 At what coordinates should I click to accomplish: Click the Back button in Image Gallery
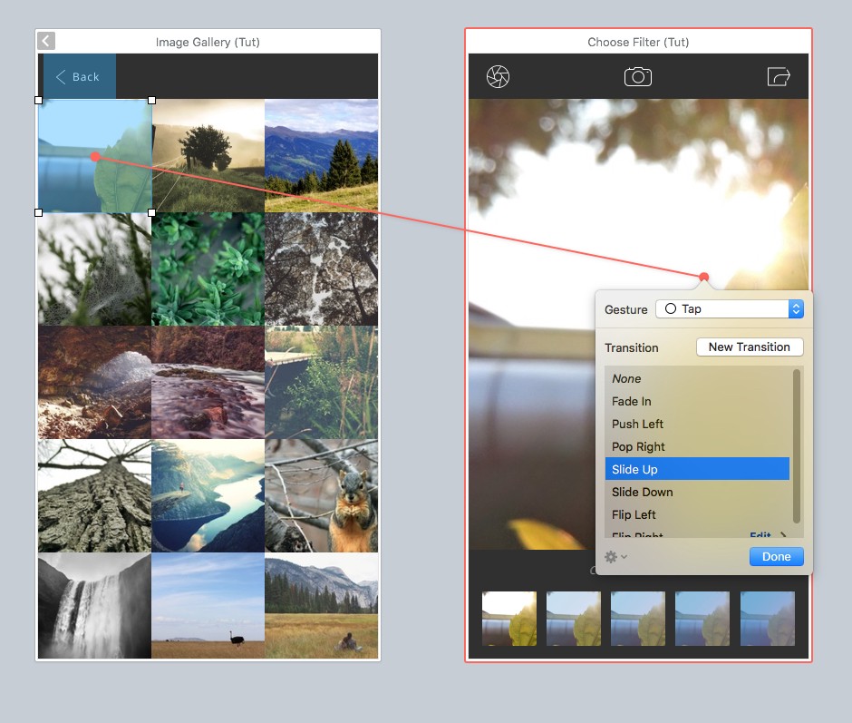pos(78,77)
